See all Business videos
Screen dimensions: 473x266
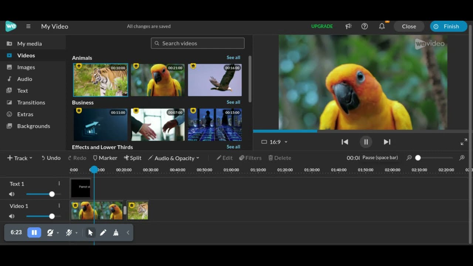(233, 102)
